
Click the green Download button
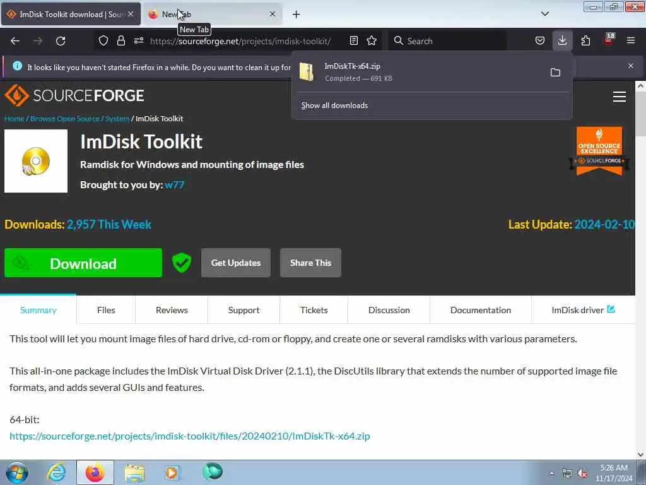coord(83,263)
